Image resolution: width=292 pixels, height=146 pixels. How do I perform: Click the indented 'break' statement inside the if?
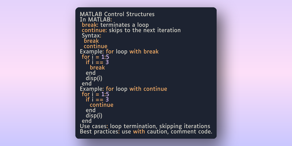(97, 68)
